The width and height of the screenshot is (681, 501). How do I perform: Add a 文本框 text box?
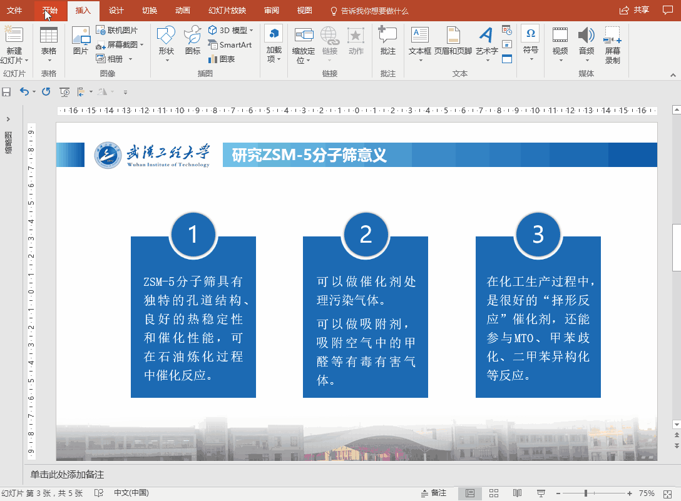(x=419, y=43)
